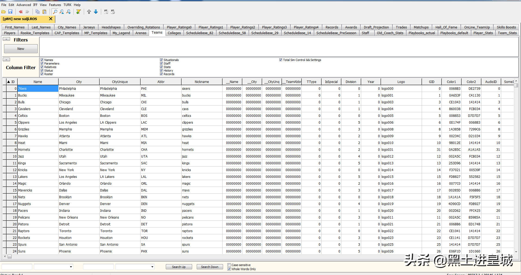Enable the Case-sensitive checkbox
521x275 pixels.
[x=229, y=265]
